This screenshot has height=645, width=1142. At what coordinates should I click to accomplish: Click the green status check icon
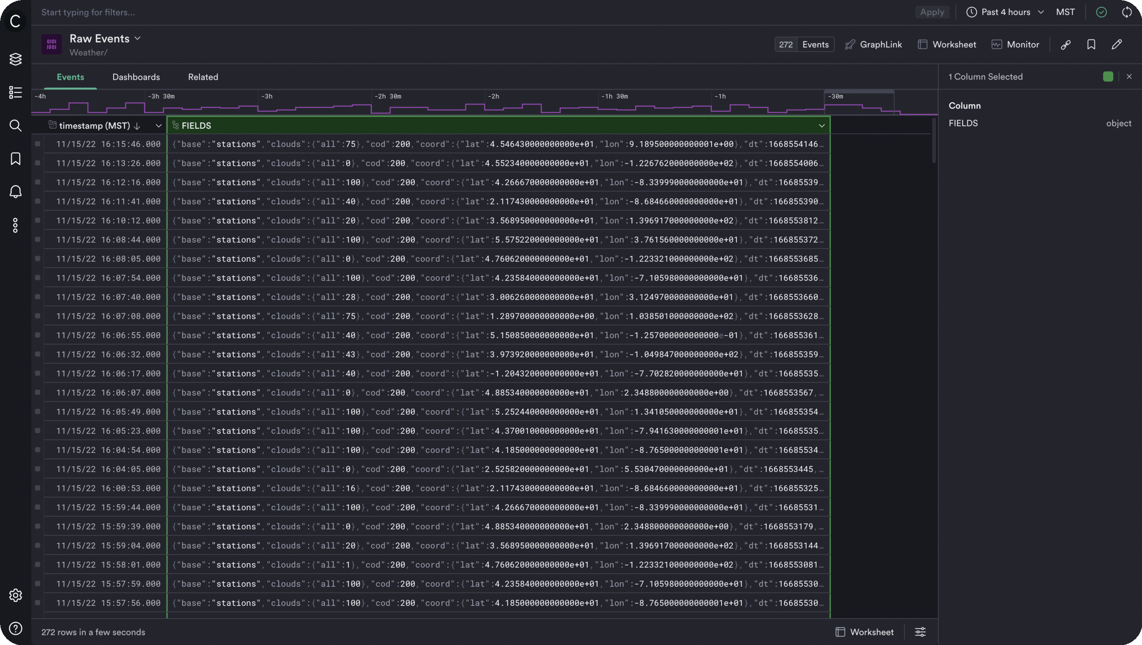coord(1101,12)
